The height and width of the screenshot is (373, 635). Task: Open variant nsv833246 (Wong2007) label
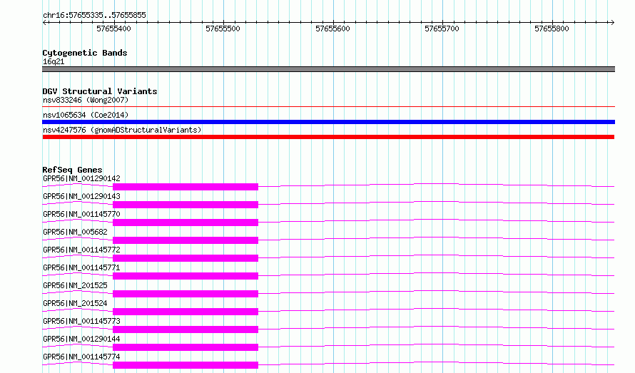point(86,100)
